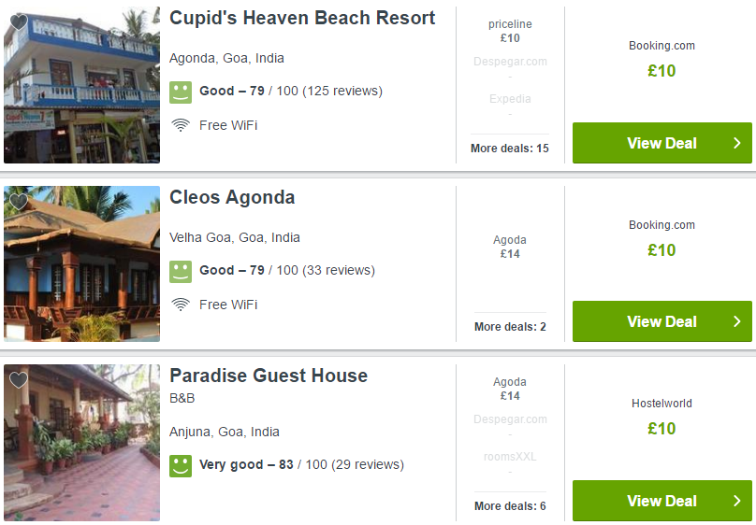The image size is (756, 525).
Task: Select Agoda £14 offer for Cleos Agonda
Action: pyautogui.click(x=510, y=247)
